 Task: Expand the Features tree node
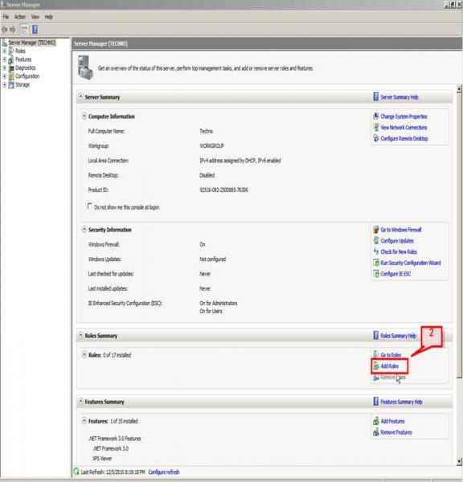pos(5,59)
